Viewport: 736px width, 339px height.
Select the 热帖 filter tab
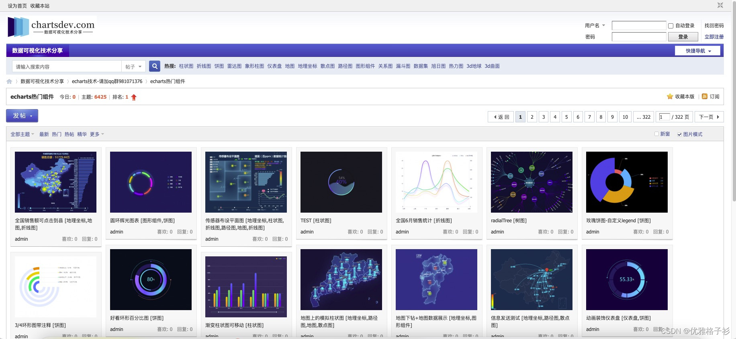coord(69,134)
